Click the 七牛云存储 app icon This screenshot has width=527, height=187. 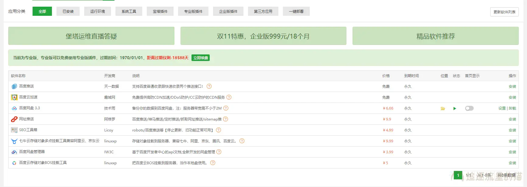(14, 141)
